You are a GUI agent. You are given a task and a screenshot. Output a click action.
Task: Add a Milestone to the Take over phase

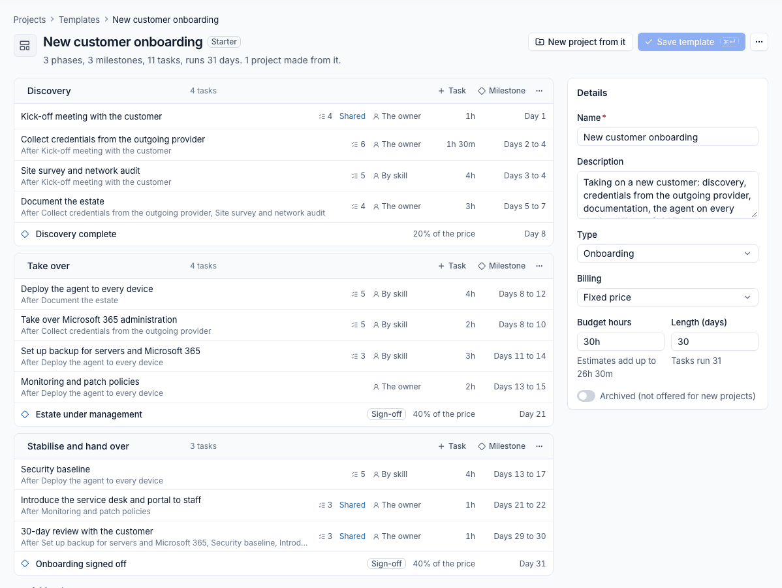coord(502,266)
